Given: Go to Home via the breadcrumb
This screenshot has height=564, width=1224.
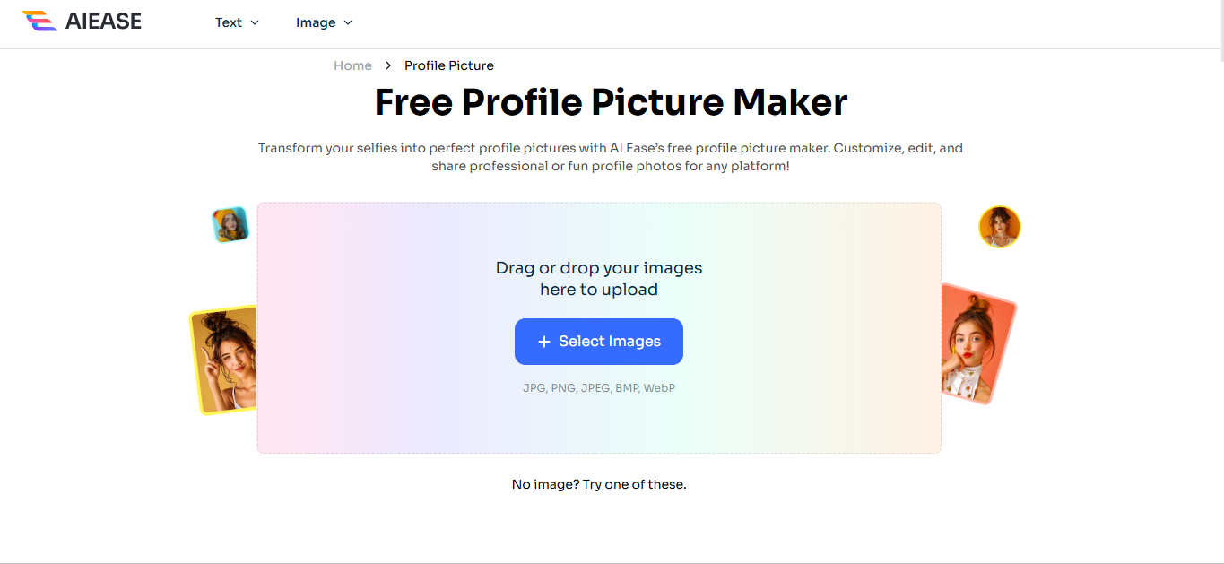Looking at the screenshot, I should [352, 65].
